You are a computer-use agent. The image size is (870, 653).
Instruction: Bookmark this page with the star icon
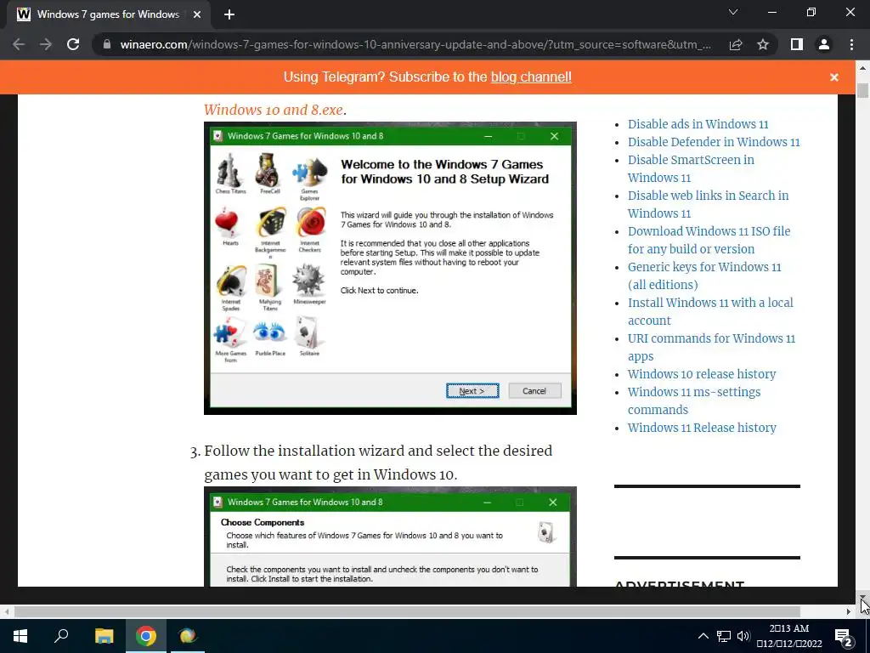coord(763,44)
